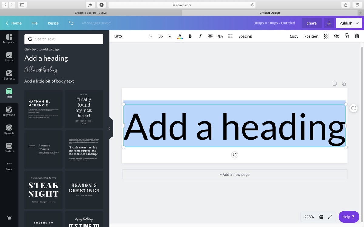
Task: Switch to the Elements sidebar tab
Action: tap(9, 75)
